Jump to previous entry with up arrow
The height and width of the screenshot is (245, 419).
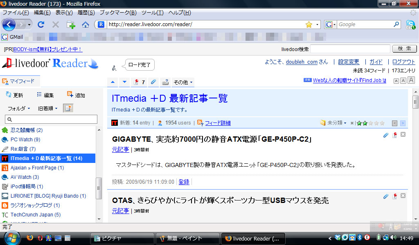point(113,82)
